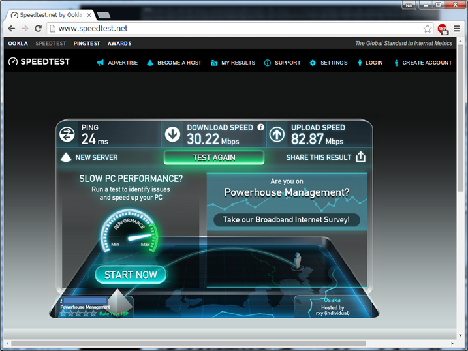Open the SETTINGS link
The image size is (468, 351).
pos(334,63)
